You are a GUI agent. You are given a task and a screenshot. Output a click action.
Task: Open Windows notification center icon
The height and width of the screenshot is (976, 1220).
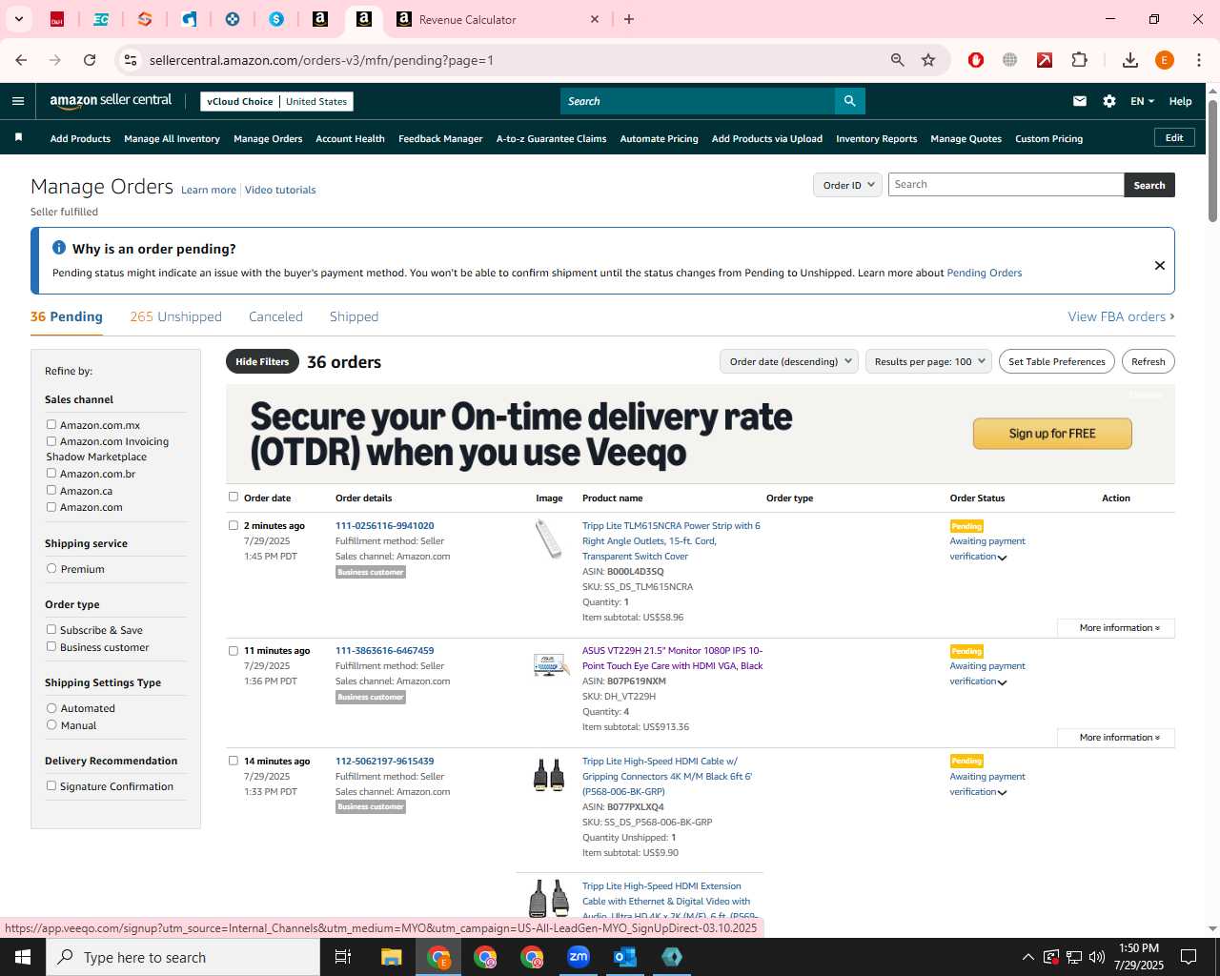tap(1189, 957)
